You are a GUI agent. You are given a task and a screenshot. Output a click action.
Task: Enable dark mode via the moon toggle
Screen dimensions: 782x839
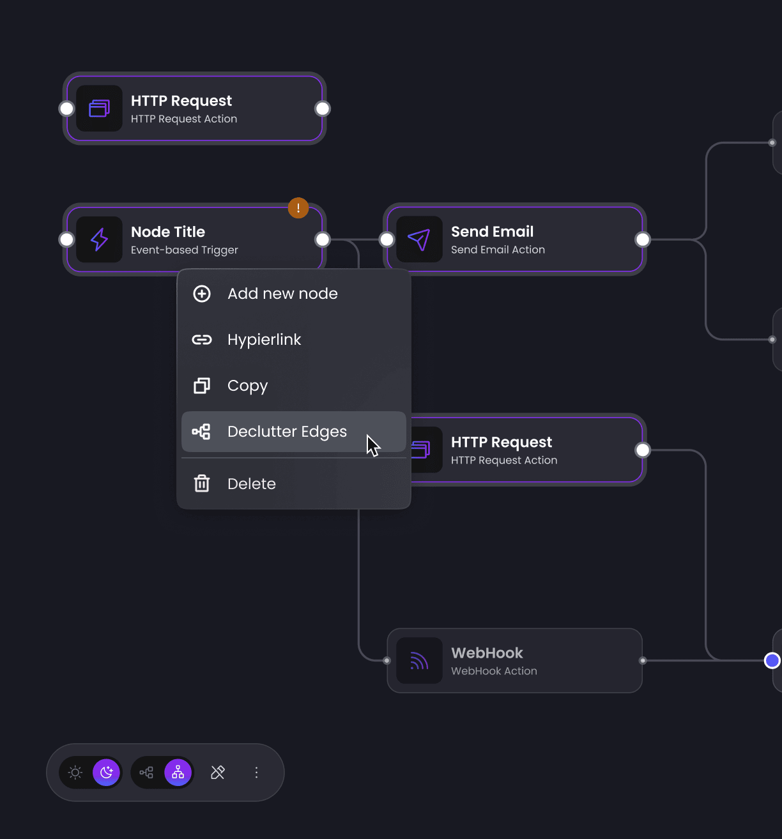pos(106,772)
